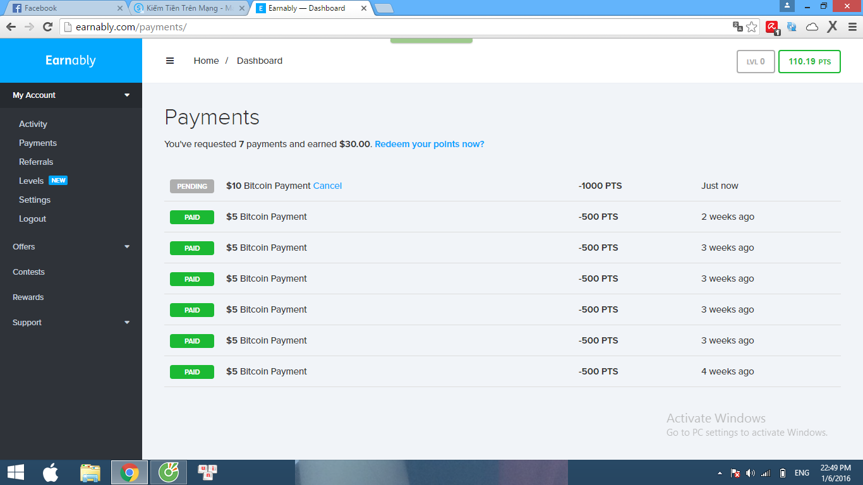
Task: Open Contests in the sidebar
Action: tap(28, 272)
